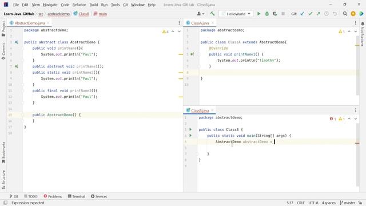Open the Notifications panel bell icon
Screen dimensions: 366x206
point(363,24)
